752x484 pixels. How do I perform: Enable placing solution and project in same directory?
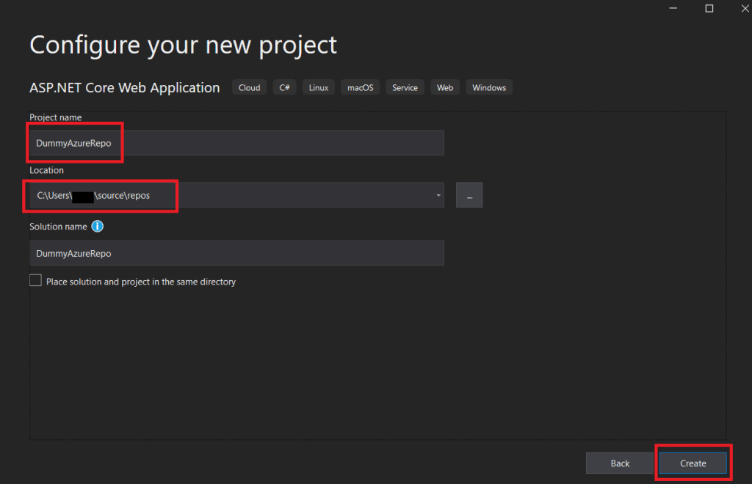coord(36,280)
